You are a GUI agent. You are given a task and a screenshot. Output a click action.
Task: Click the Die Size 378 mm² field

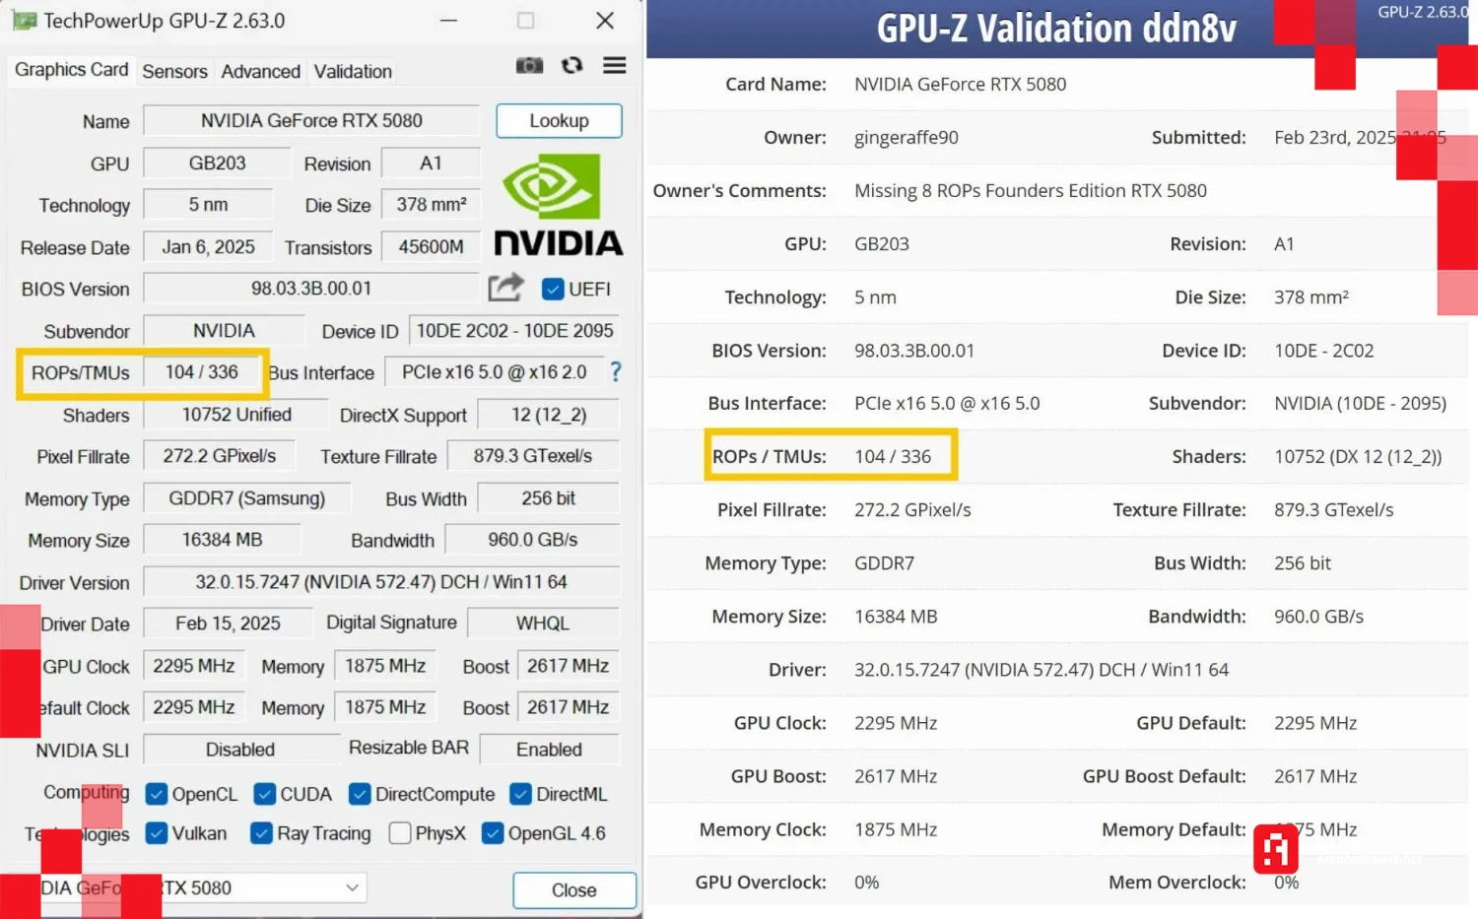pos(431,205)
